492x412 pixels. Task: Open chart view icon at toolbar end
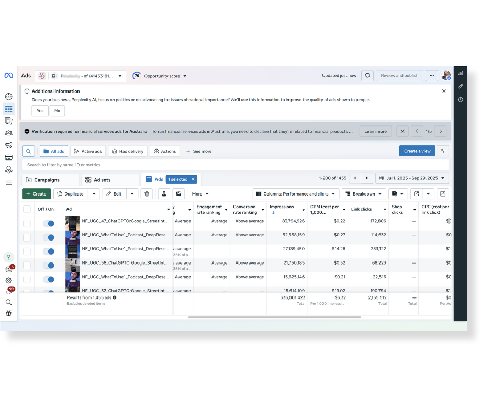click(x=443, y=194)
